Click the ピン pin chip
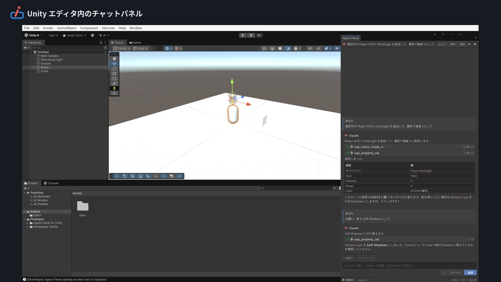This screenshot has height=282, width=501. (373, 258)
